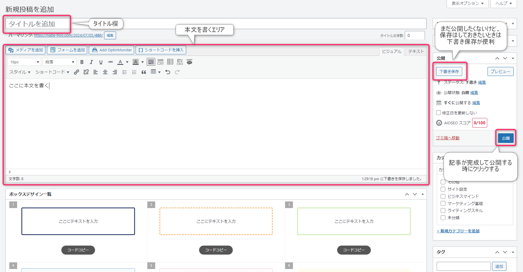Open 表示オプション screen options
This screenshot has height=272, width=523.
467,4
